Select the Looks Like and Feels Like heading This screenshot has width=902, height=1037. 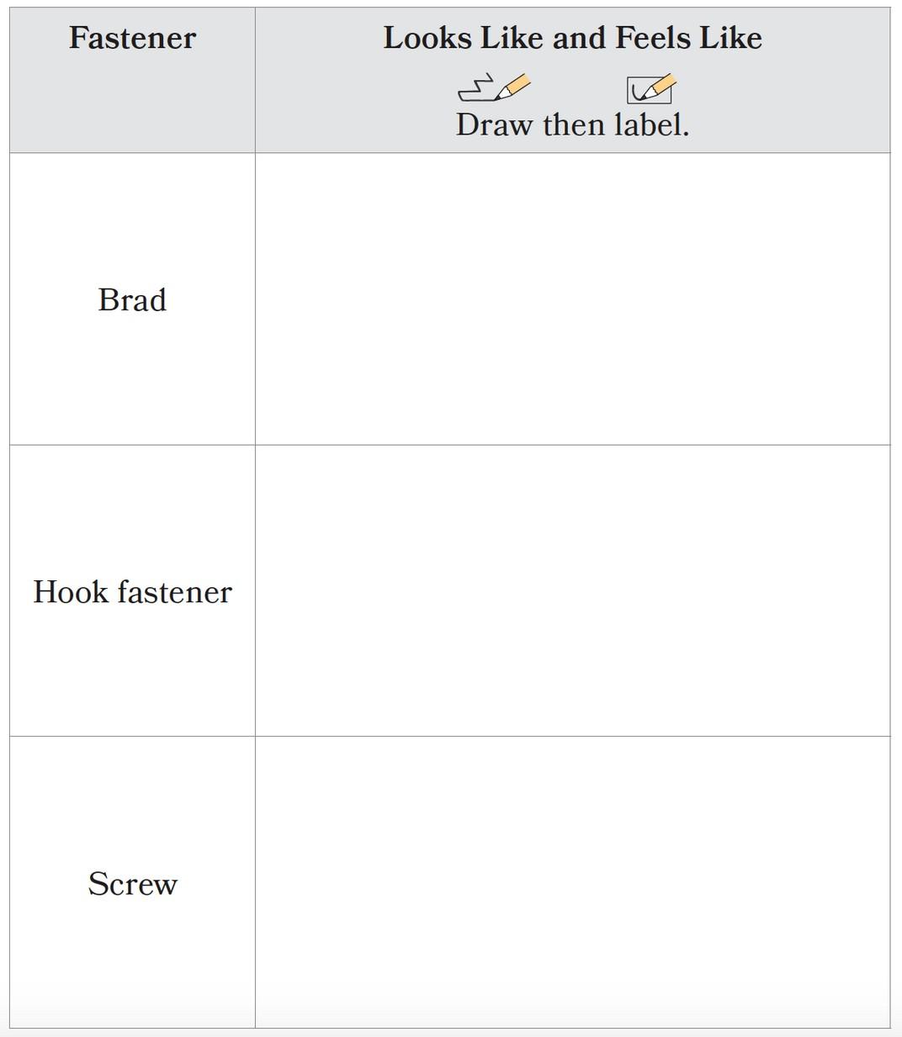click(x=572, y=38)
